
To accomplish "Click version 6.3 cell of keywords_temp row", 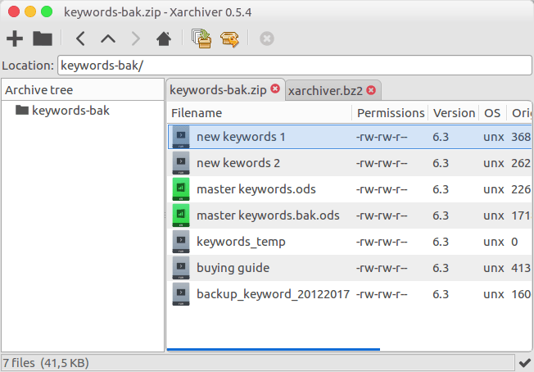I will (441, 242).
